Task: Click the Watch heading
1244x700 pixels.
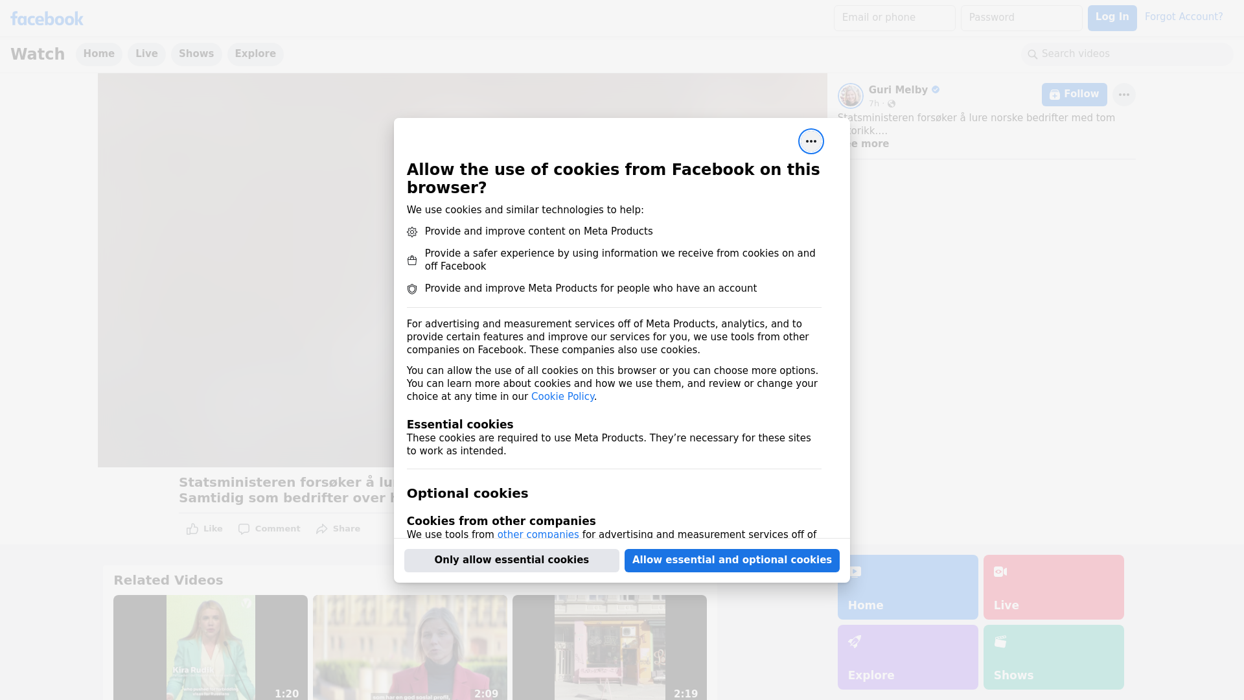Action: (38, 54)
